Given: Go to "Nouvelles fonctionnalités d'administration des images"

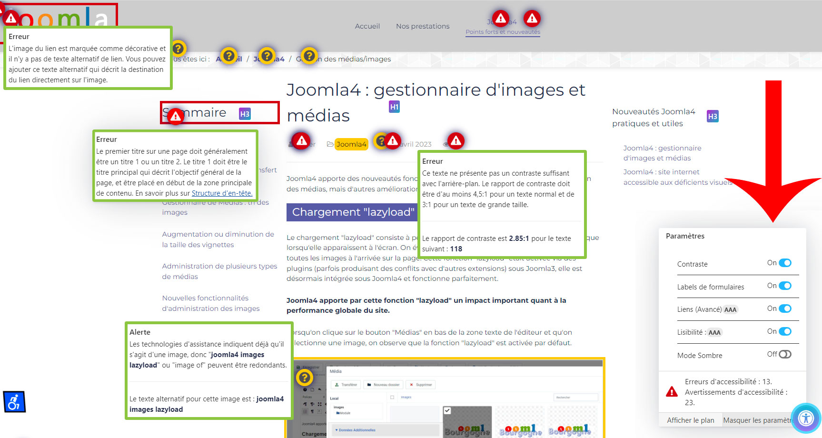Looking at the screenshot, I should (x=211, y=303).
